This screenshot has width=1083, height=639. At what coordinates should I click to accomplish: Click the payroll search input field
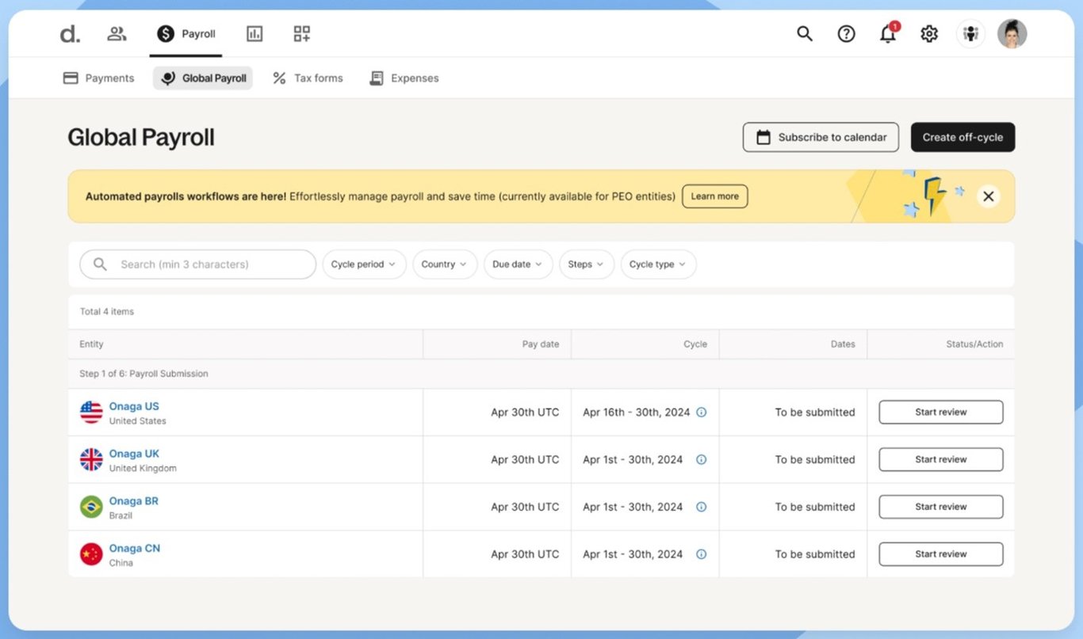tap(197, 264)
